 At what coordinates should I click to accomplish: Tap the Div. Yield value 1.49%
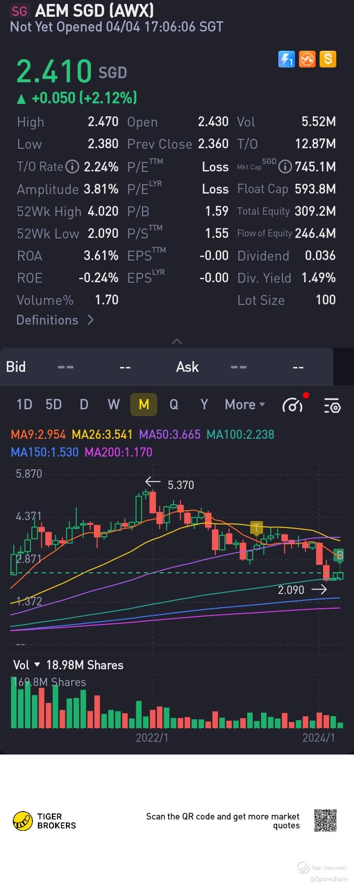[319, 278]
